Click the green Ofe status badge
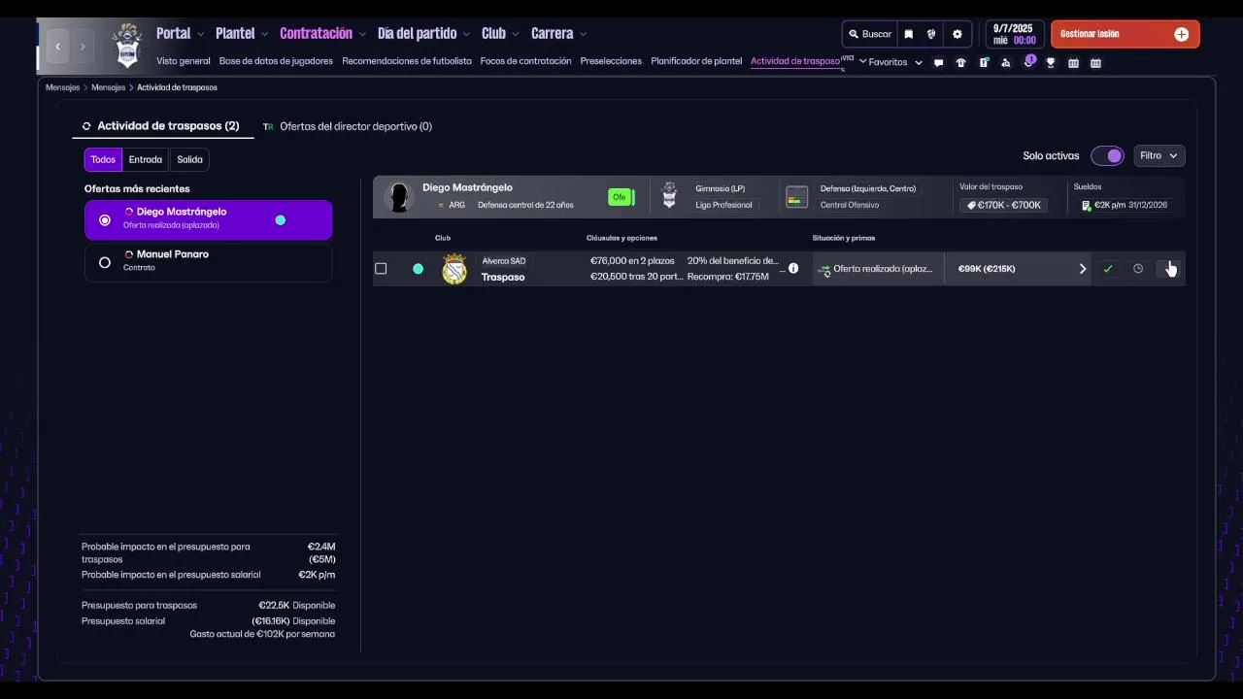Image resolution: width=1243 pixels, height=699 pixels. 621,197
